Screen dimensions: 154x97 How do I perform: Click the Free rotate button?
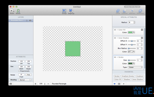point(28,75)
